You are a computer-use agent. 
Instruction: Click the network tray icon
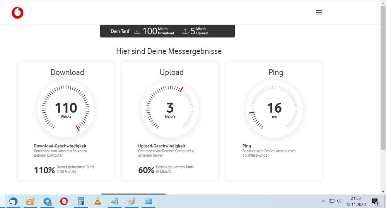pyautogui.click(x=331, y=201)
